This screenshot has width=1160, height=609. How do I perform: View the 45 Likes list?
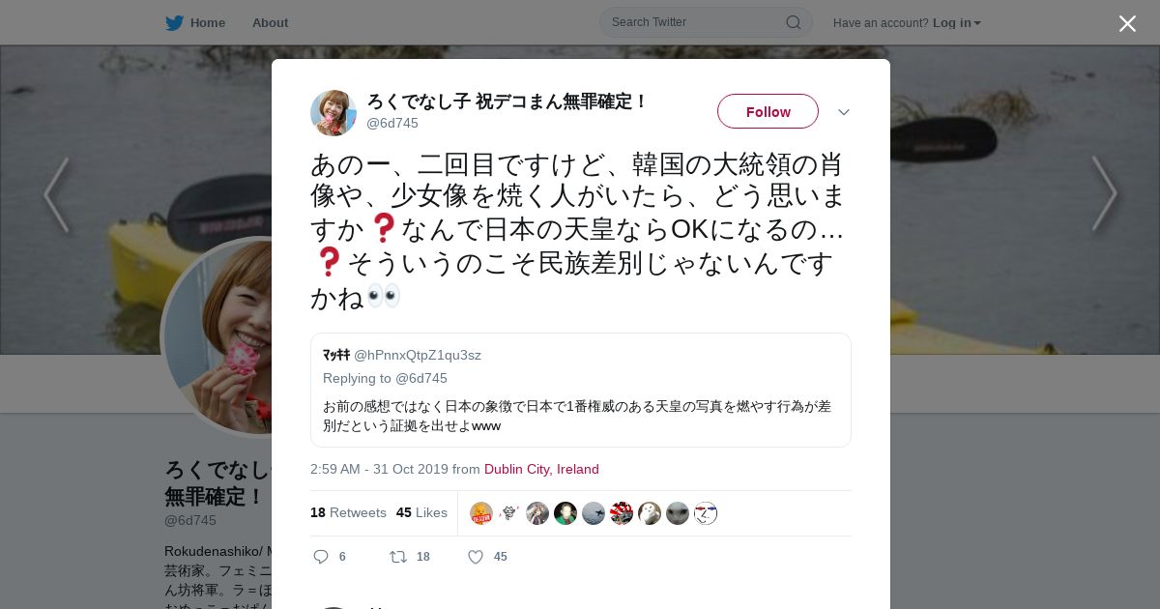[x=421, y=512]
